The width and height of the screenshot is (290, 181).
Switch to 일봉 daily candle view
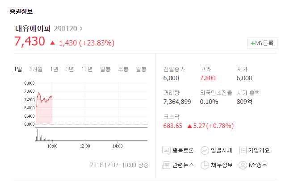click(x=105, y=70)
